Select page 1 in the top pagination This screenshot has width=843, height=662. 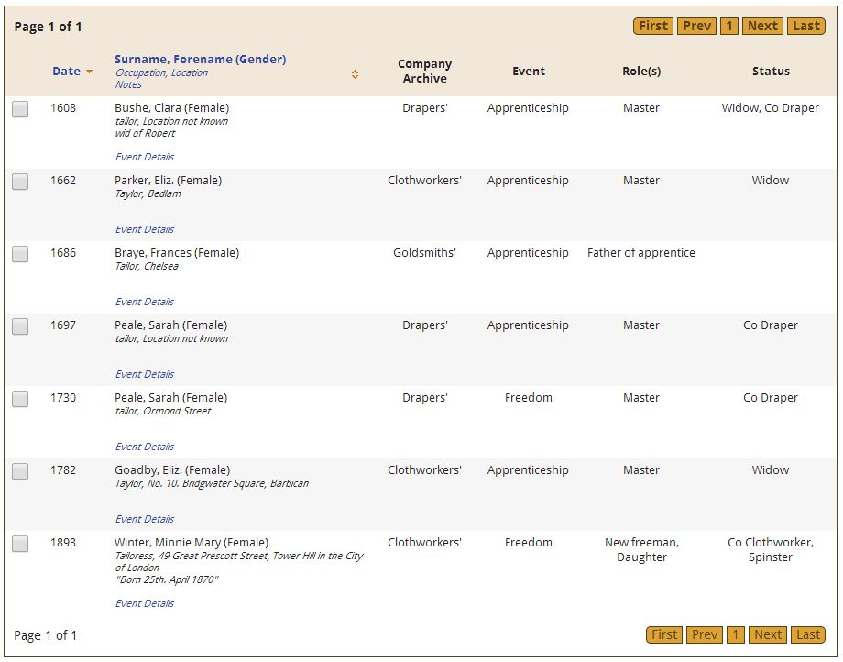coord(728,26)
